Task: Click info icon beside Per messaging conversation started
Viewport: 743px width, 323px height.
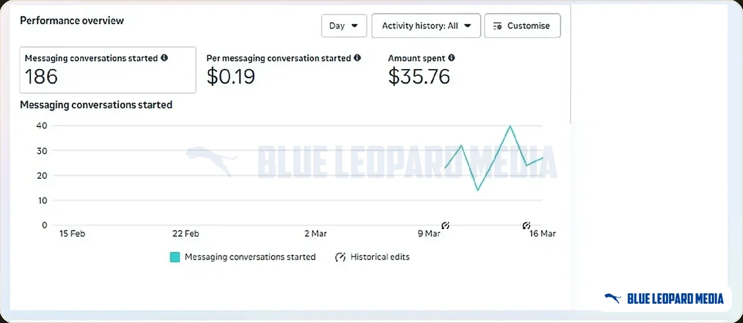Action: [357, 58]
